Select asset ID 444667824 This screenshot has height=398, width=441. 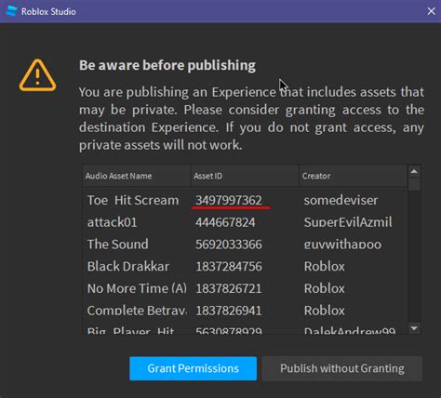pyautogui.click(x=225, y=222)
